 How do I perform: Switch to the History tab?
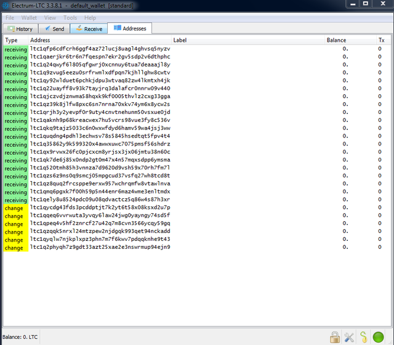20,29
